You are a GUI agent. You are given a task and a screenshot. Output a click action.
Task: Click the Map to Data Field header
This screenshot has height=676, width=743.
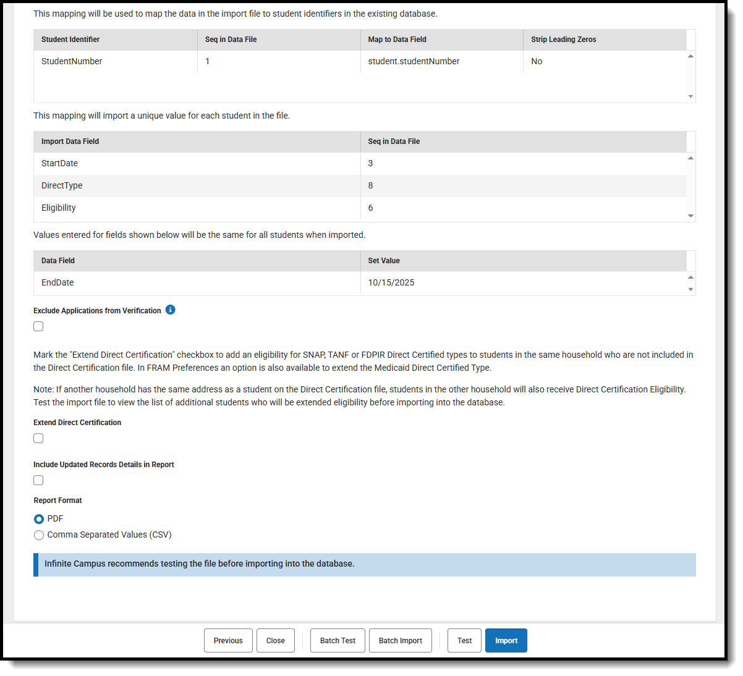tap(442, 40)
